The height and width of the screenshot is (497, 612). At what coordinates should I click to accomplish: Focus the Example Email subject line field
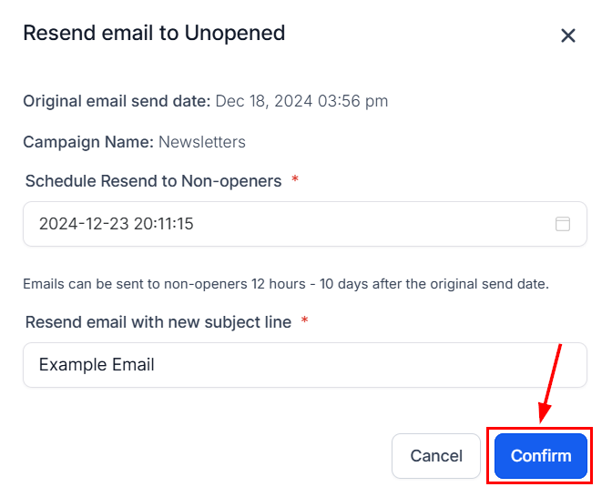coord(304,365)
